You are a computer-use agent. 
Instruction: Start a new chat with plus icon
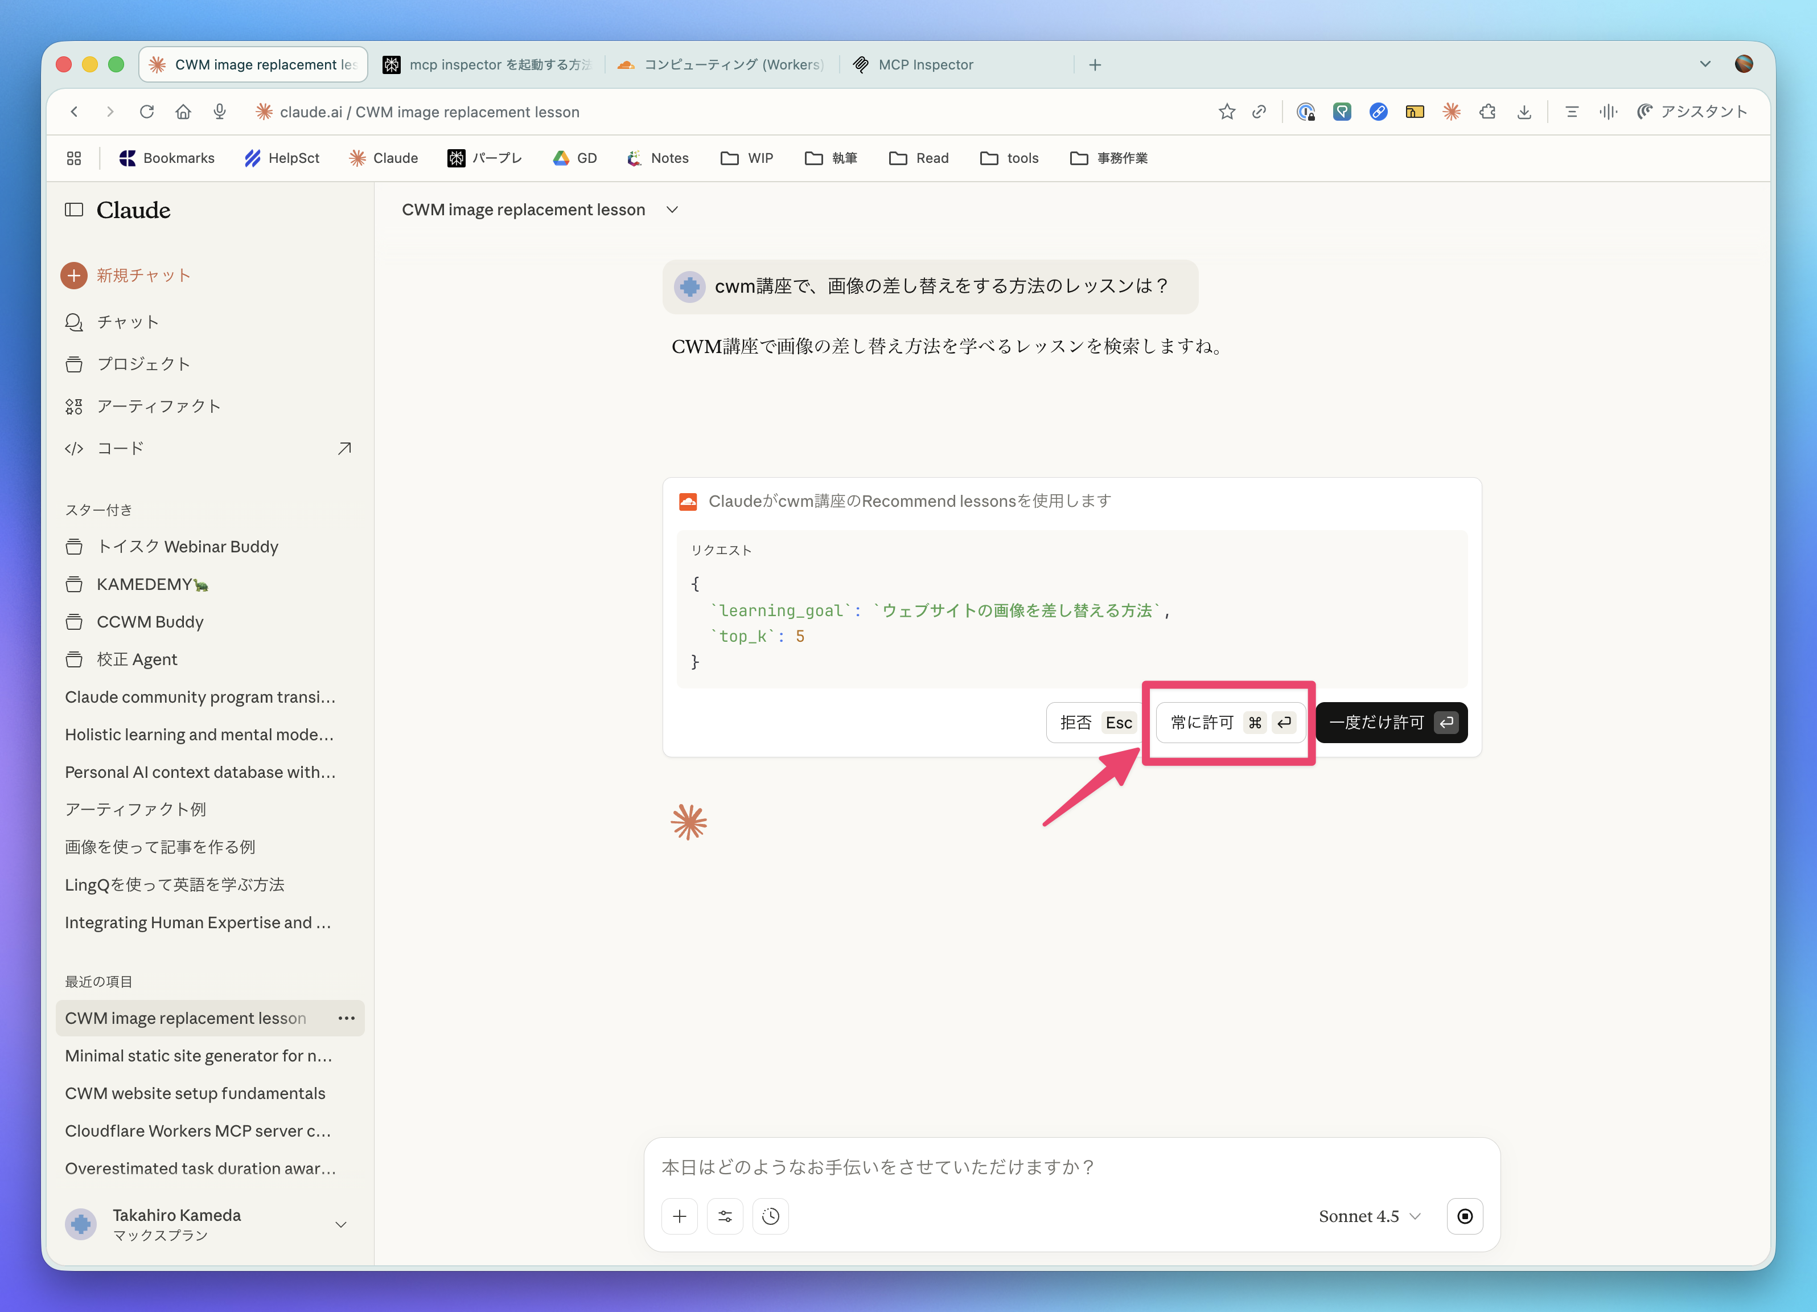[73, 276]
